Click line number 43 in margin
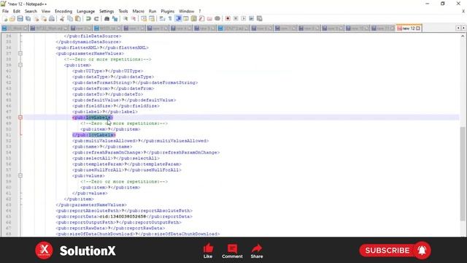 click(8, 88)
